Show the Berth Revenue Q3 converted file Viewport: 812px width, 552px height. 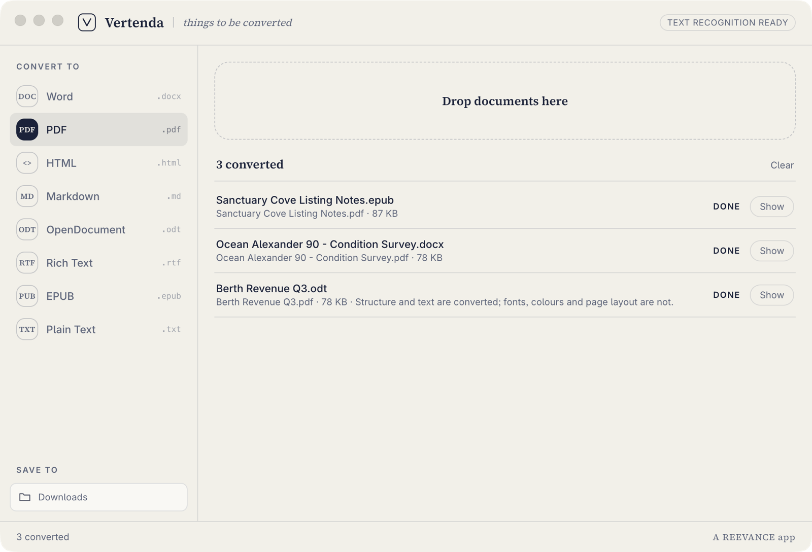click(x=771, y=295)
